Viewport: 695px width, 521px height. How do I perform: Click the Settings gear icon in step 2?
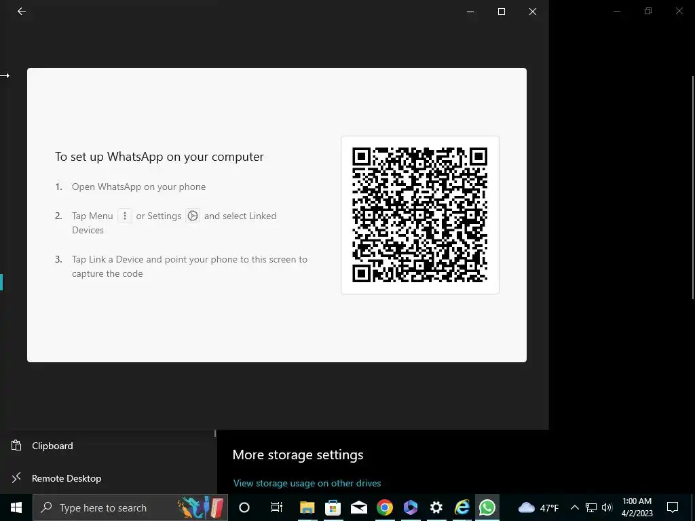point(192,216)
